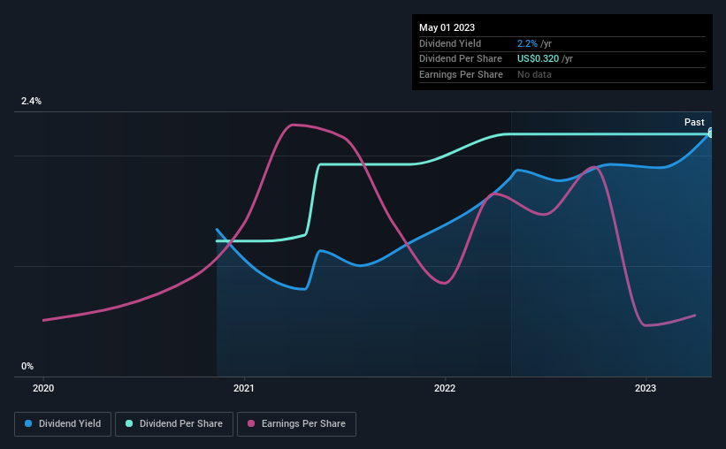Click the May 01 2023 tooltip date
726x449 pixels.
(447, 27)
